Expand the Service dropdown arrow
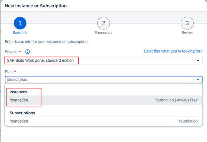This screenshot has height=142, width=207. coord(198,60)
